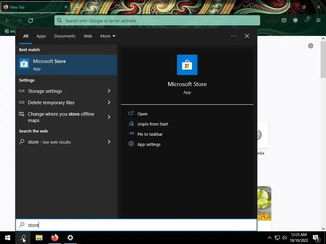The image size is (326, 244).
Task: Click the App settings gear icon
Action: 131,144
